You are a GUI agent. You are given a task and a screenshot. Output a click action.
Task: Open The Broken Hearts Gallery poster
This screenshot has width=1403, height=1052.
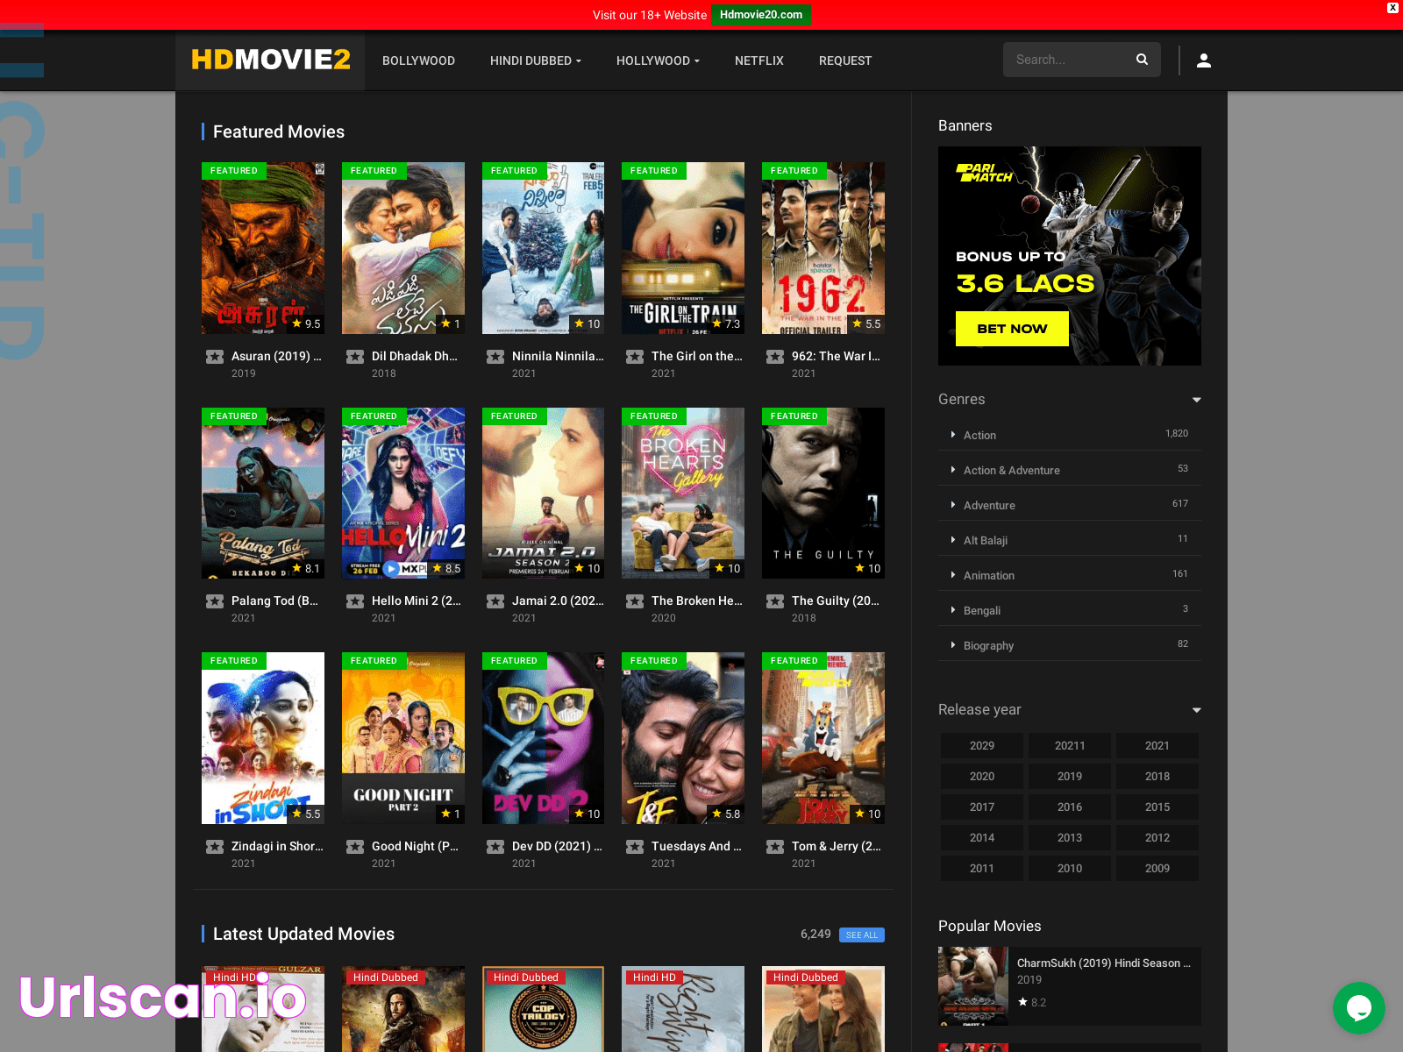(x=683, y=493)
